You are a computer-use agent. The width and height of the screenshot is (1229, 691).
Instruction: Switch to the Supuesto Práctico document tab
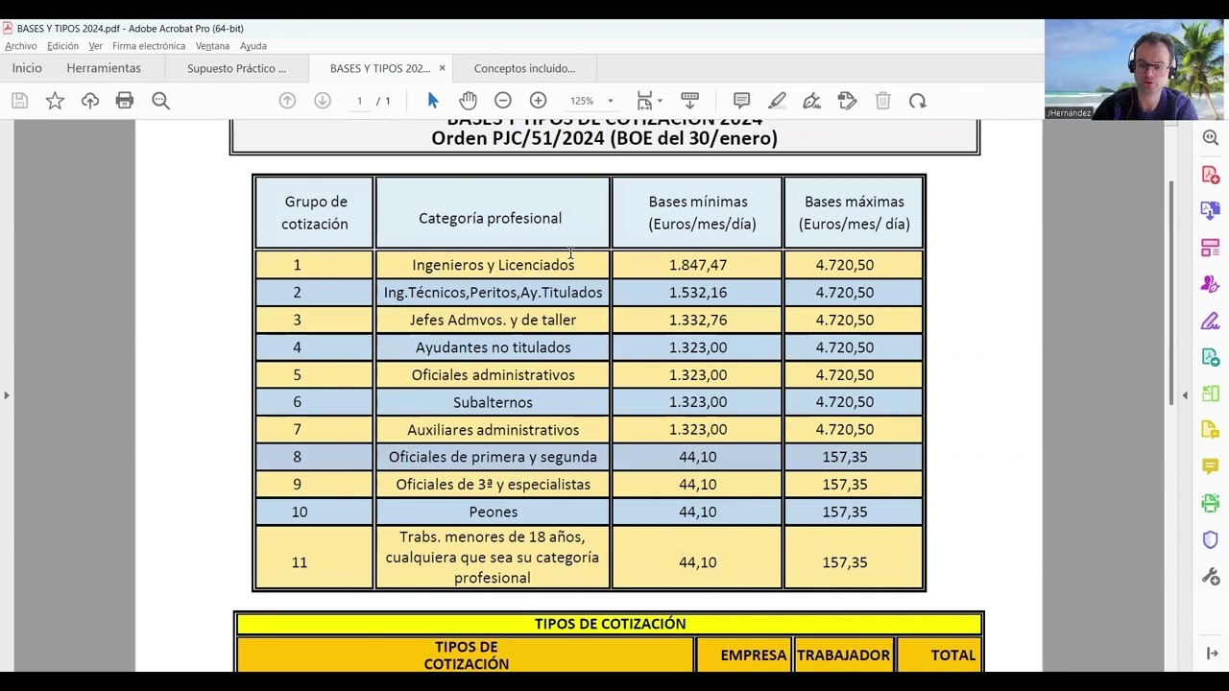236,68
